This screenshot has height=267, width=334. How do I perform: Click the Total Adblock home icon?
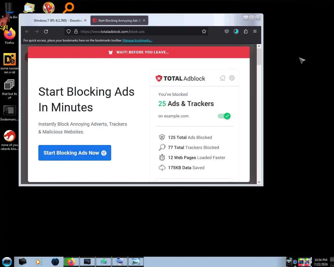223,78
